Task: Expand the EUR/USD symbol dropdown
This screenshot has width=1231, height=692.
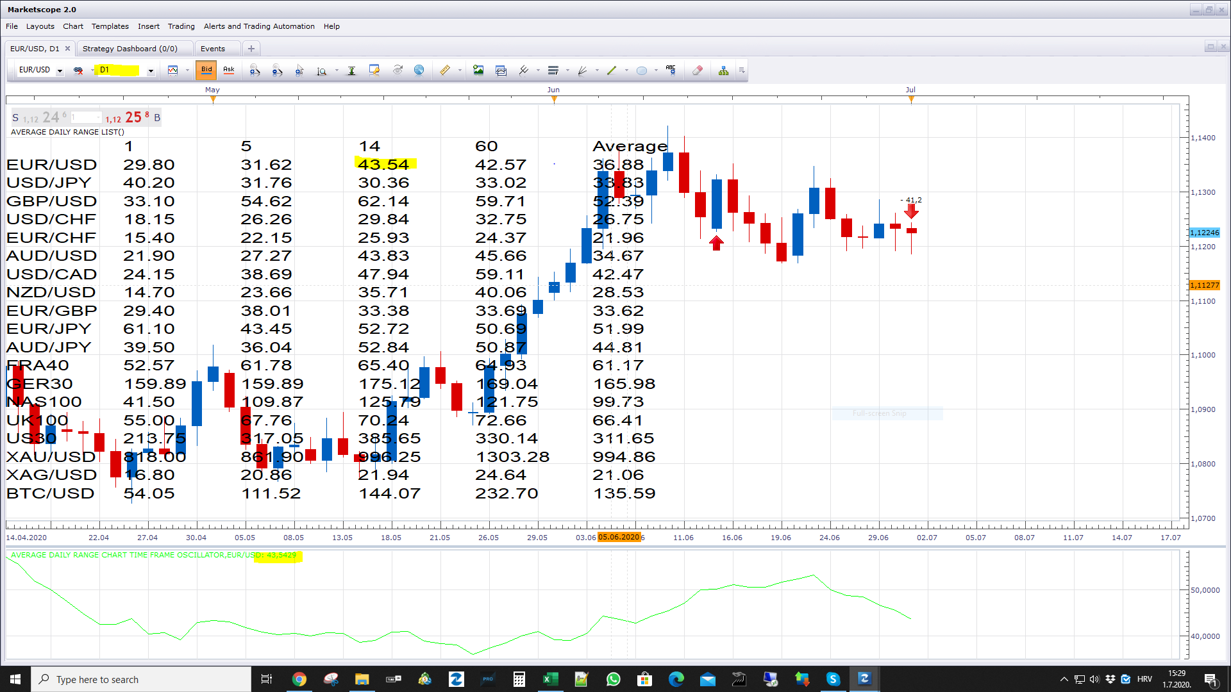Action: (x=60, y=70)
